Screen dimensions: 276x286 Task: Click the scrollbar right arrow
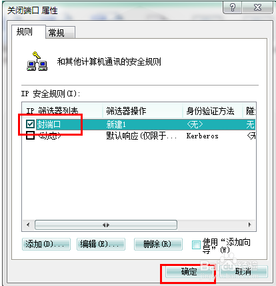click(x=250, y=225)
